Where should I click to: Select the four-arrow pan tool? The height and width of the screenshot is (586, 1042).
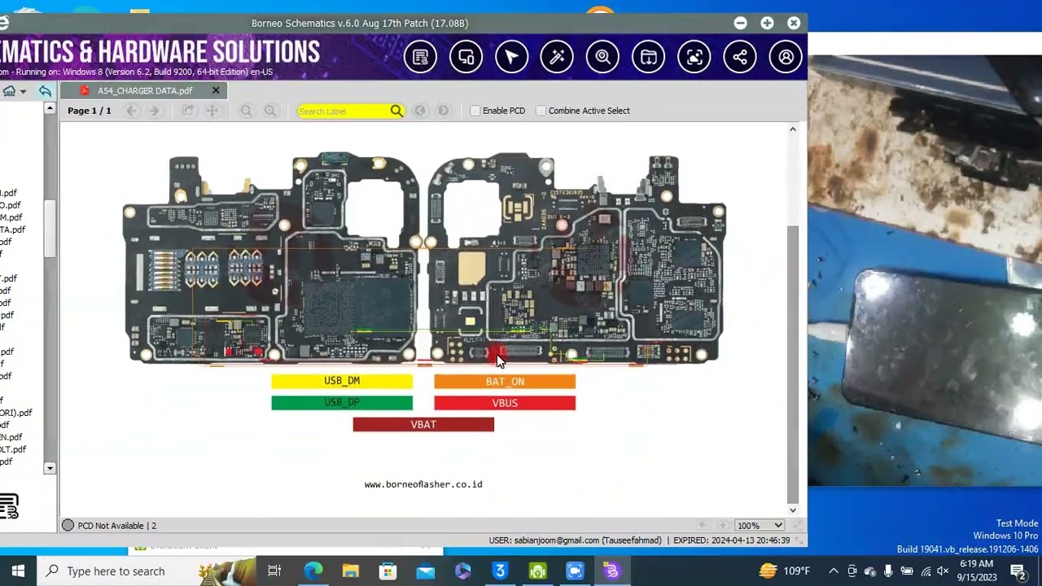(x=212, y=111)
